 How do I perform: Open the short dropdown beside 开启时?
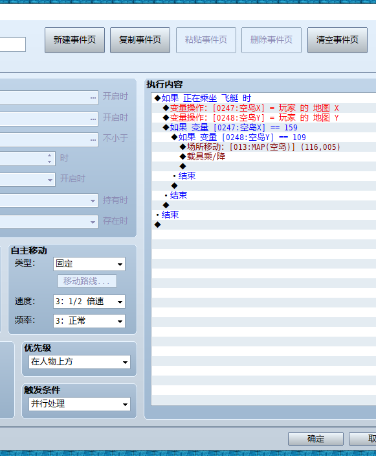tap(28, 180)
